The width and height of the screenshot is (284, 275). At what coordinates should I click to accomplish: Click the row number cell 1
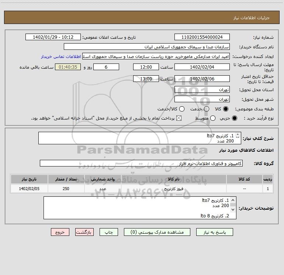coord(268,189)
